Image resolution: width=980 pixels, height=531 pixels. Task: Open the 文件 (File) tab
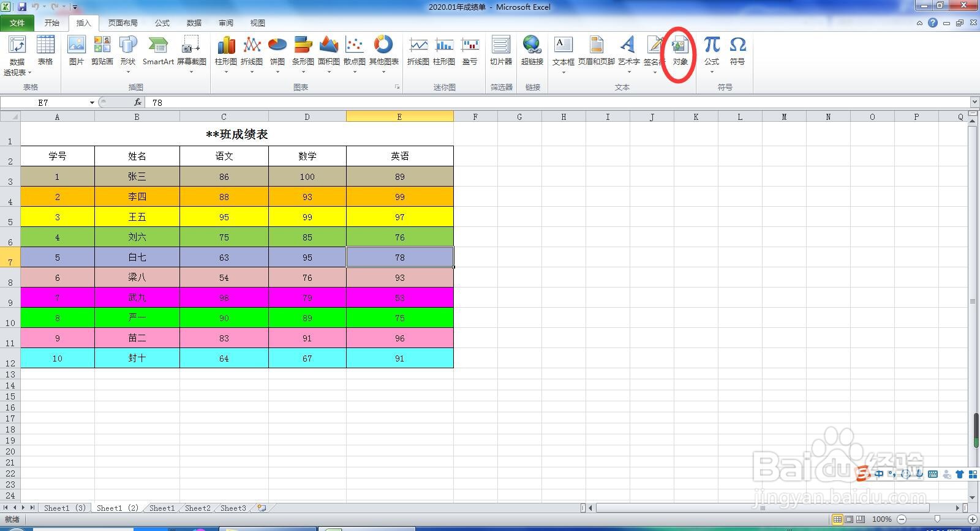17,23
